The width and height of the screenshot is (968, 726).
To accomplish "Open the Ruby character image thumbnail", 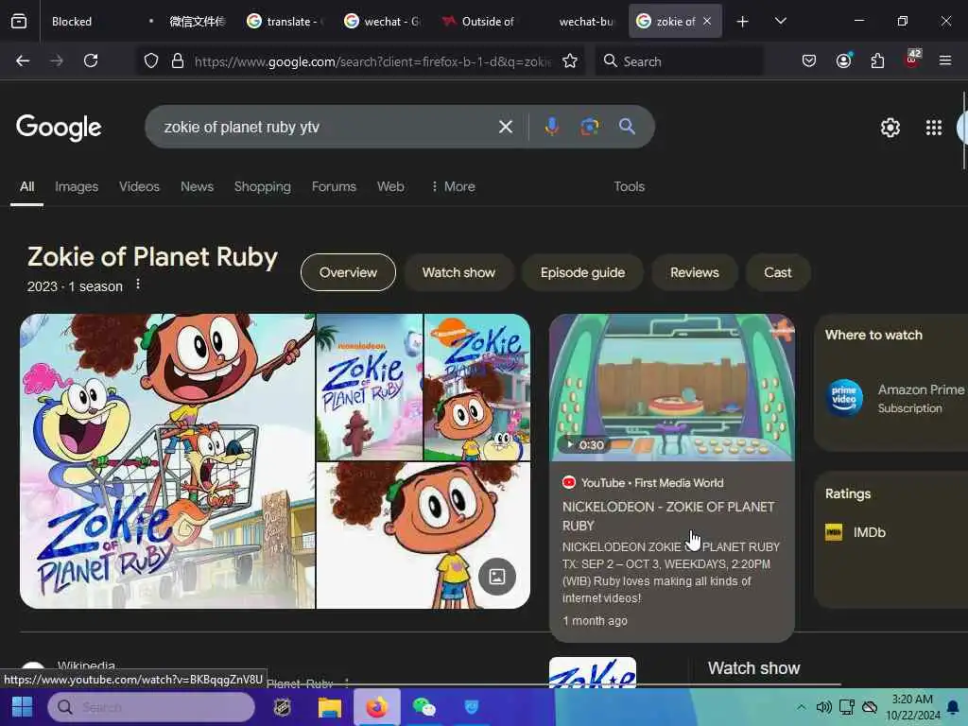I will pyautogui.click(x=423, y=535).
